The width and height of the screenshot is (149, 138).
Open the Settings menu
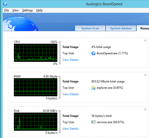[27, 10]
